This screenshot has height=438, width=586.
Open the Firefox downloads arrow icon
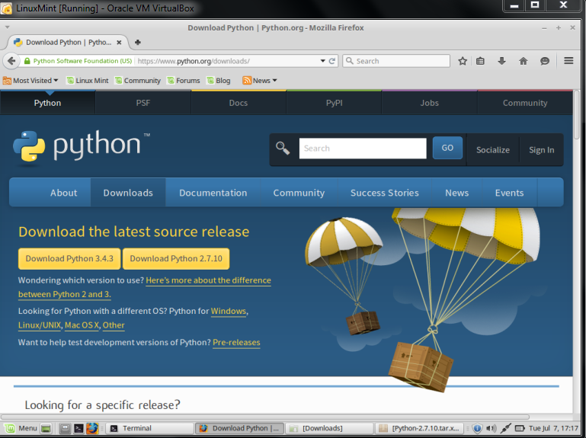click(502, 61)
